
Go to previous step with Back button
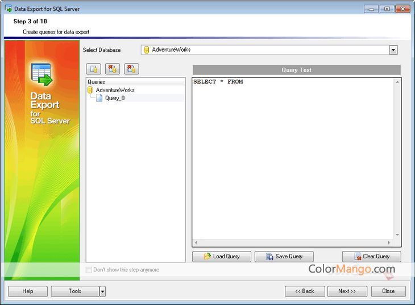point(305,291)
